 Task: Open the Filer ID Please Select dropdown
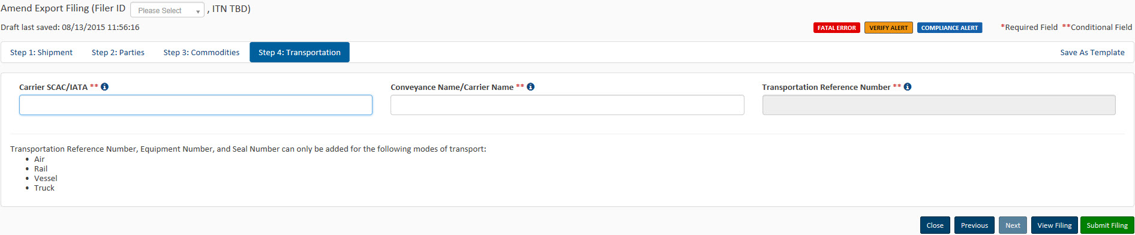click(167, 10)
